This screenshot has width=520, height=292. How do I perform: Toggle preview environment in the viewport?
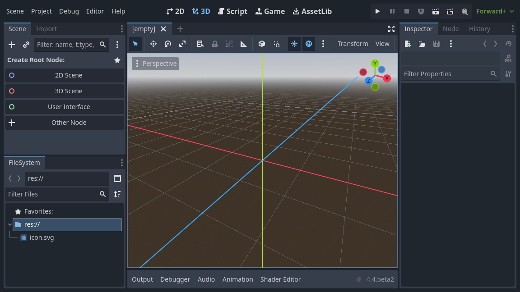[x=309, y=44]
